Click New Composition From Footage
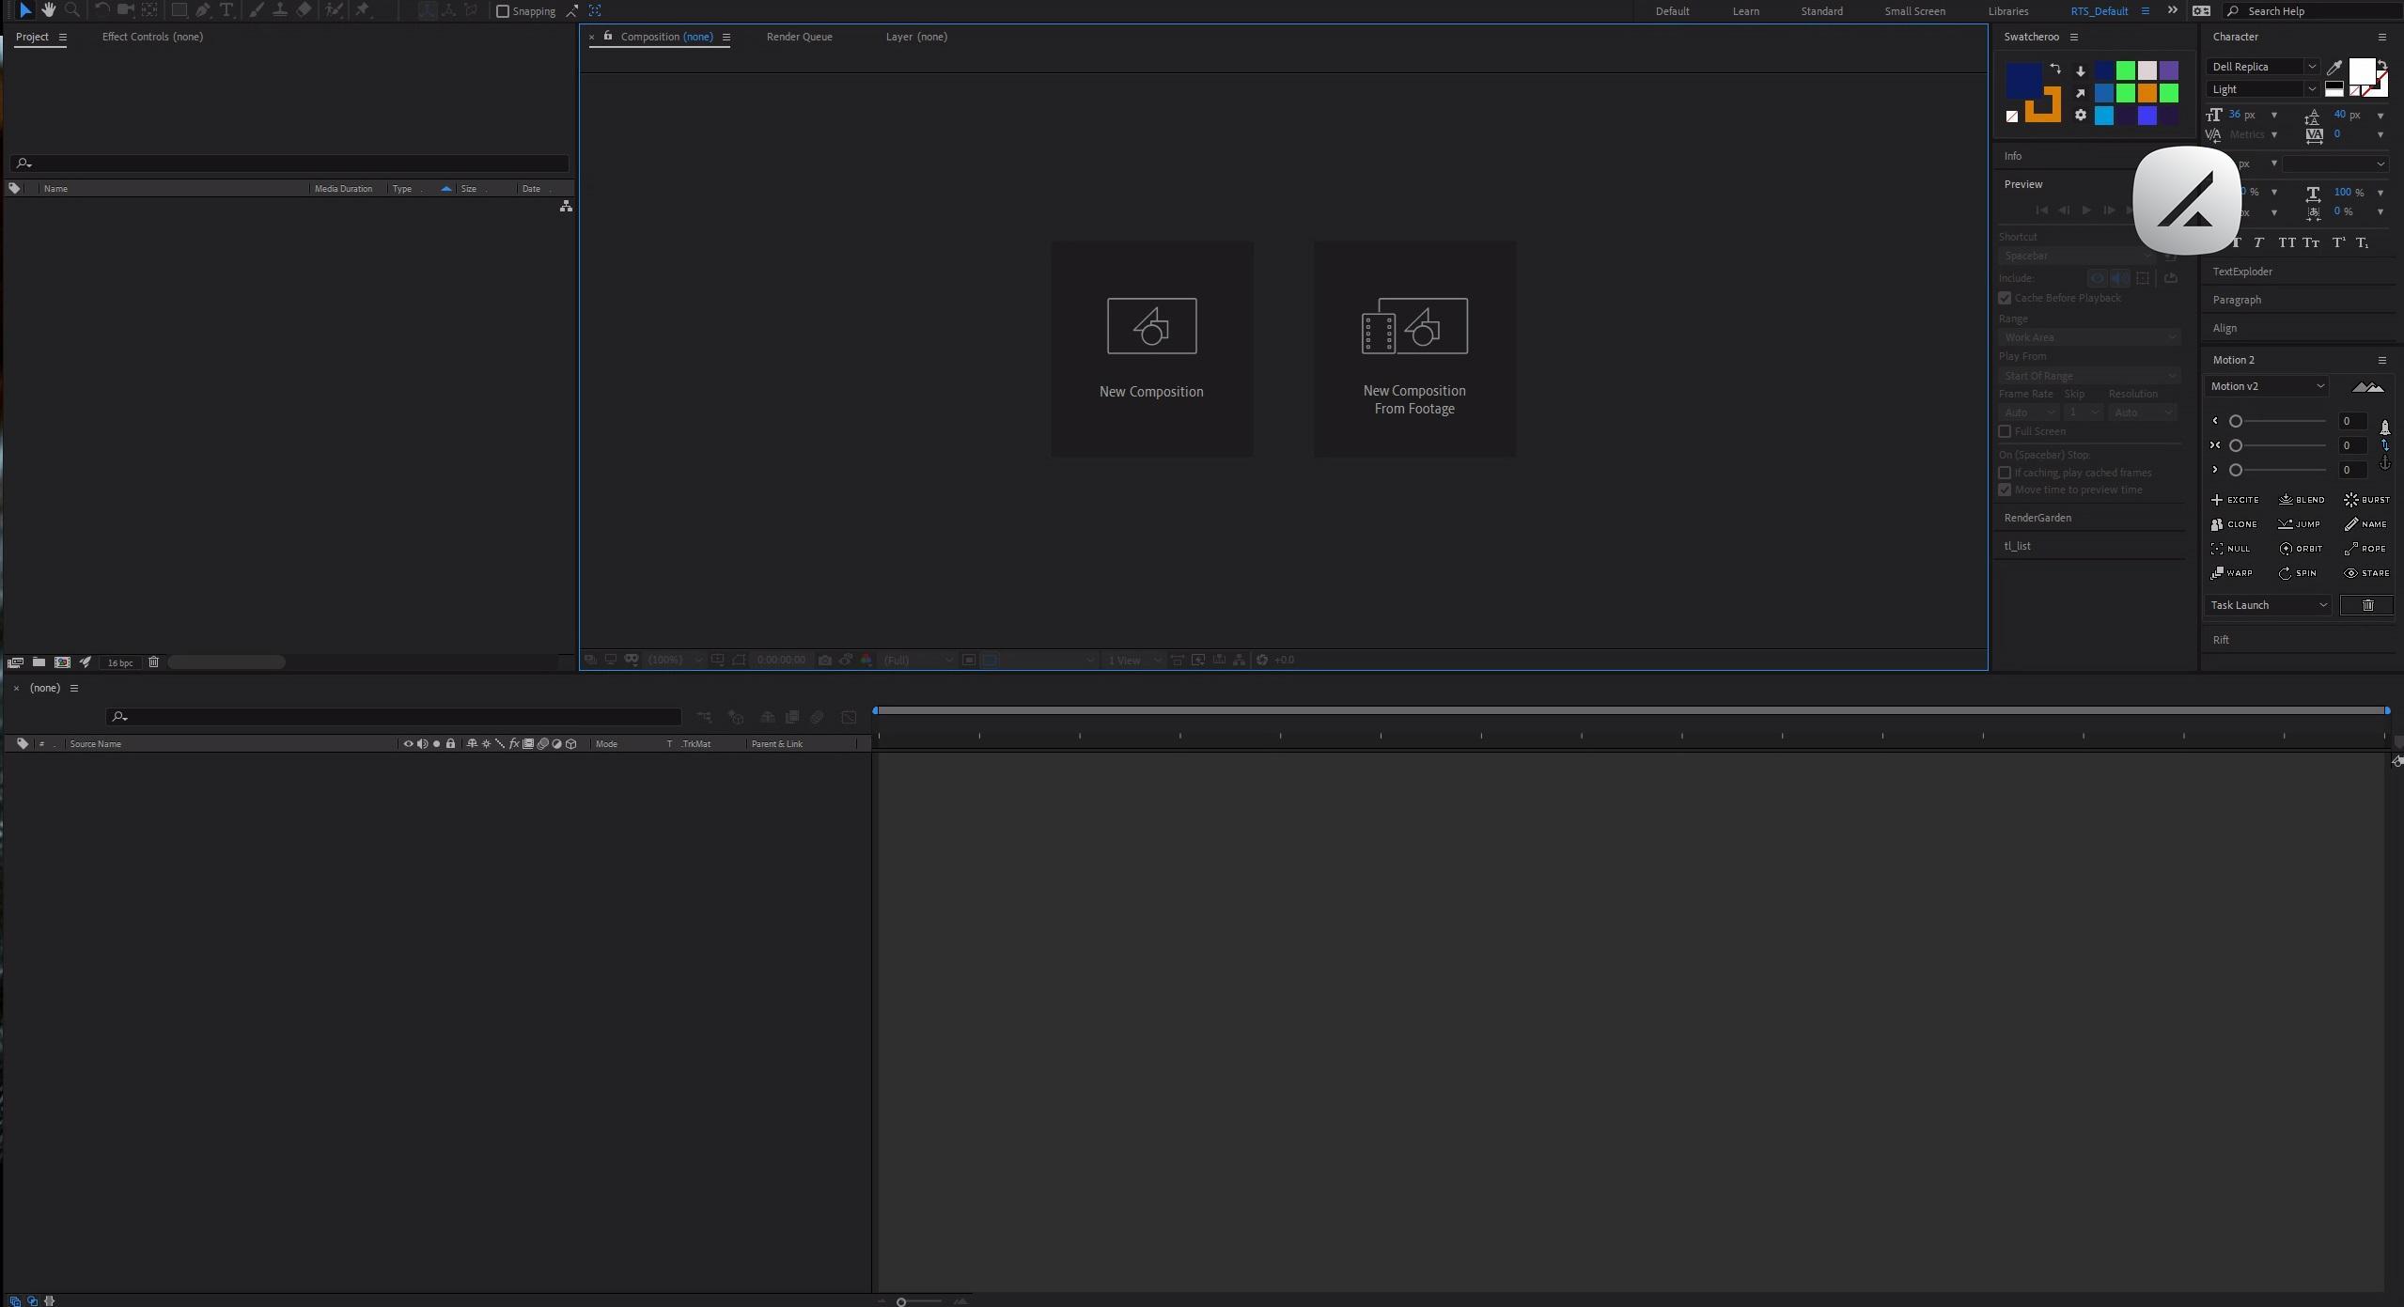 1414,349
